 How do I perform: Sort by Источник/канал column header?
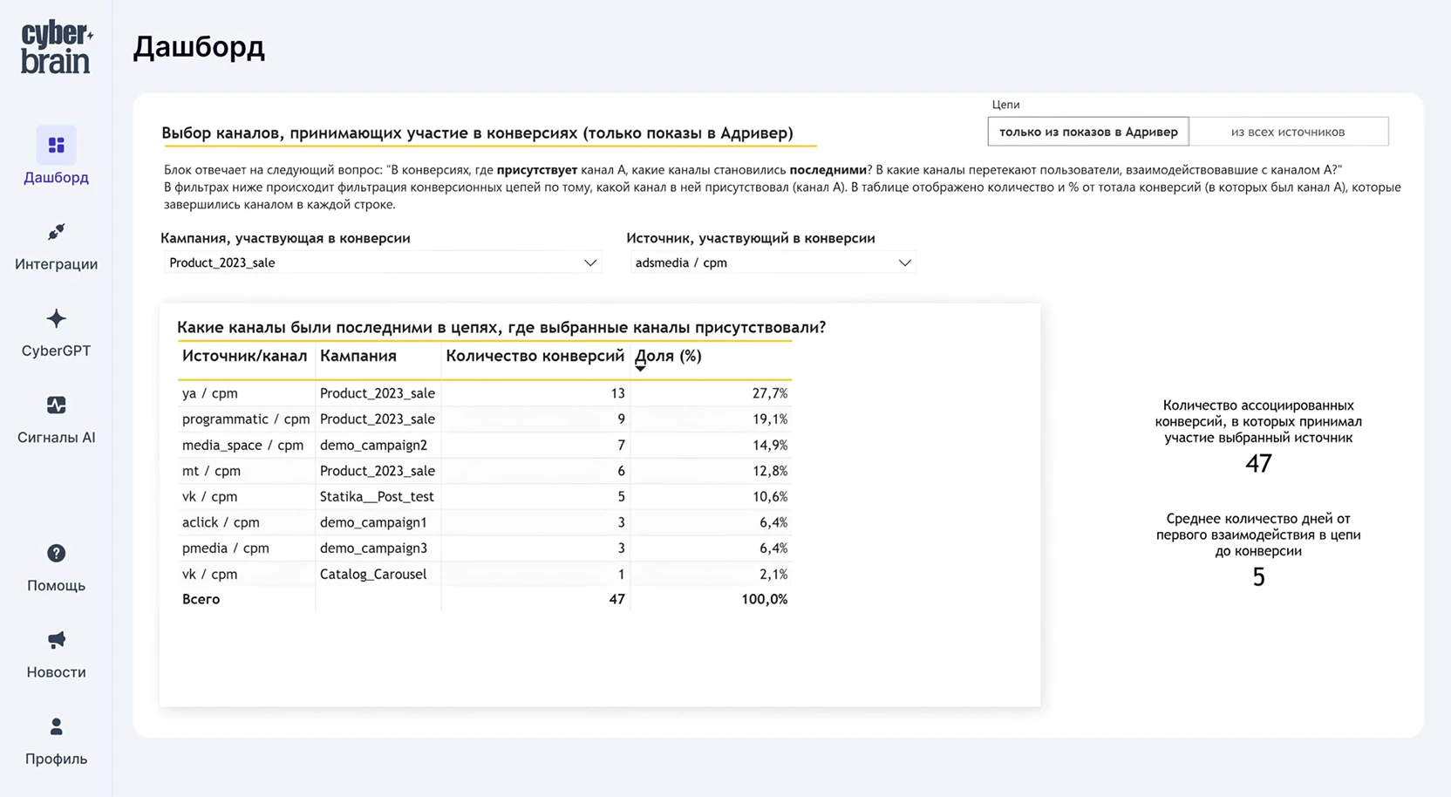point(244,356)
